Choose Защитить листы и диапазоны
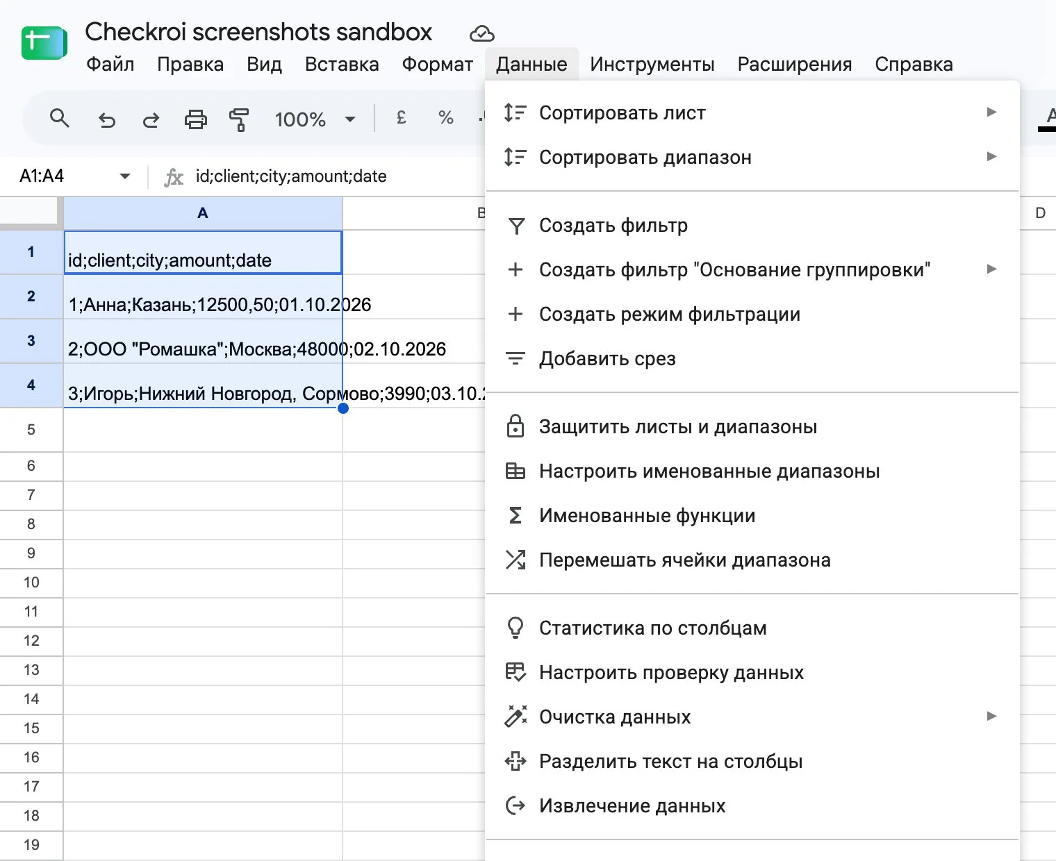The width and height of the screenshot is (1056, 861). [752, 426]
